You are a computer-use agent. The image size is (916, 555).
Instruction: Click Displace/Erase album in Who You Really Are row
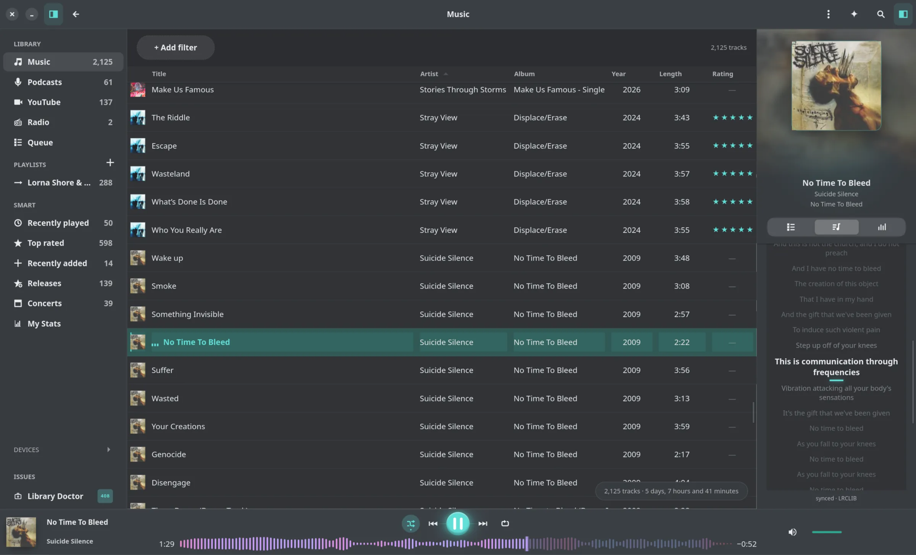pyautogui.click(x=540, y=230)
